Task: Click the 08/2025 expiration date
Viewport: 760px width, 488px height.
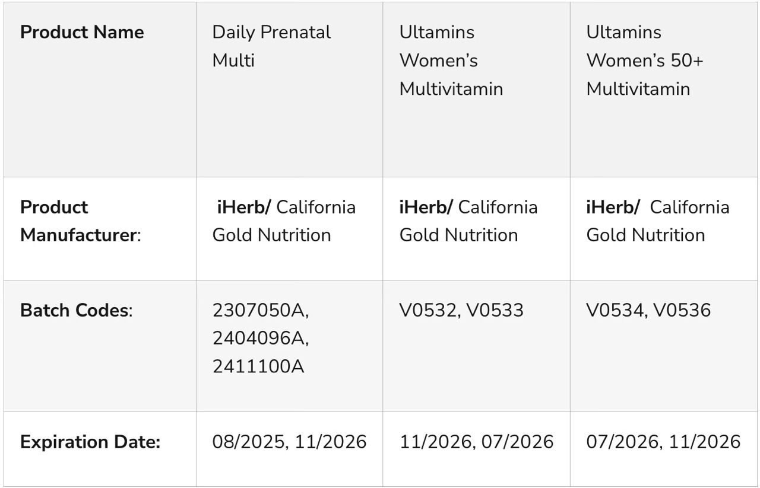Action: [248, 442]
